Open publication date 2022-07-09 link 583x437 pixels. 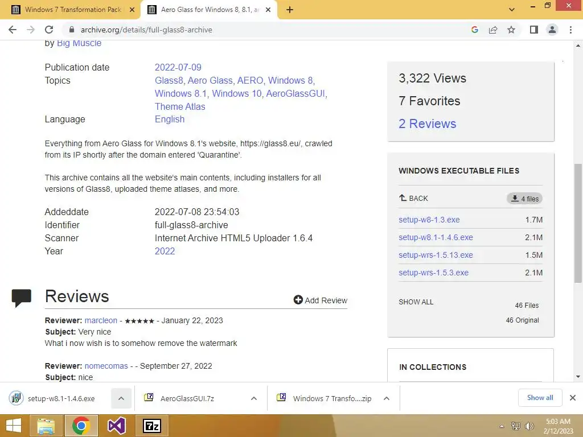178,67
